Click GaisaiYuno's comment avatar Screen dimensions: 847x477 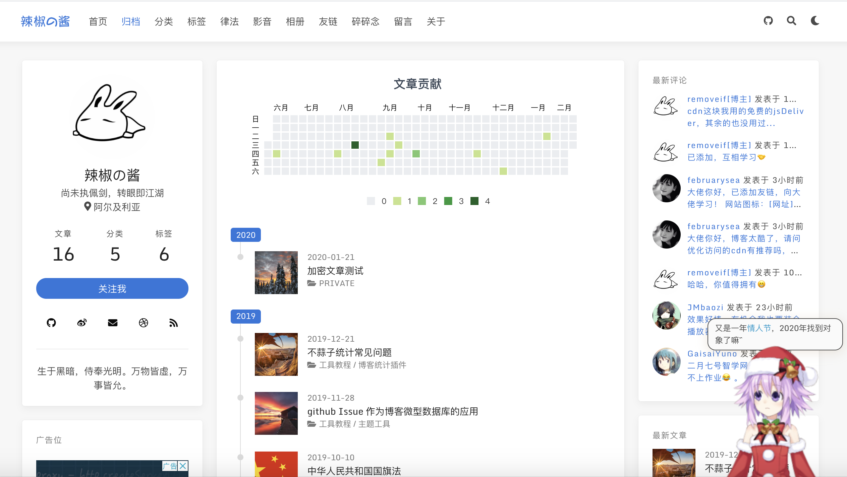[x=667, y=362]
